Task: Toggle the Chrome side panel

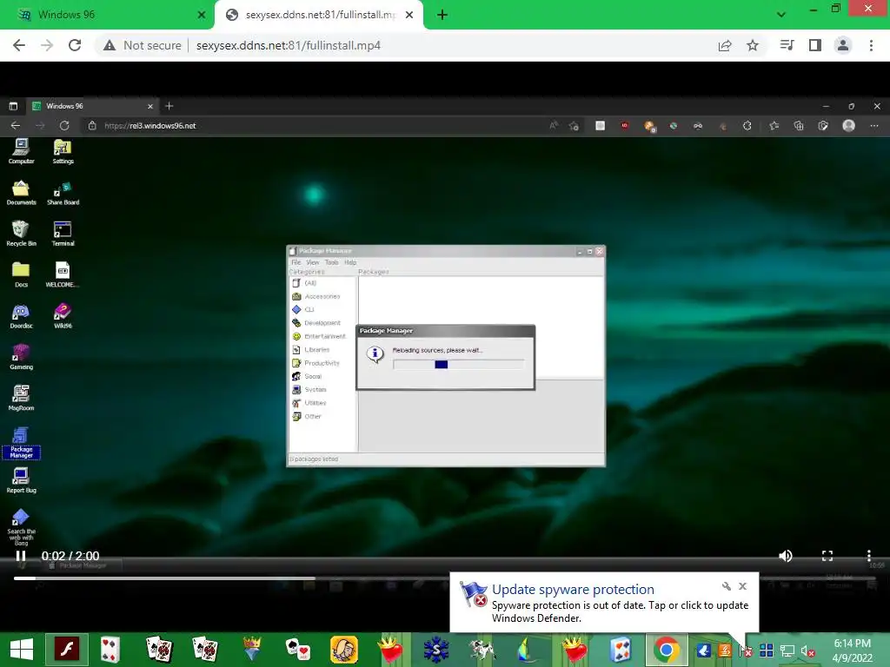Action: [815, 45]
